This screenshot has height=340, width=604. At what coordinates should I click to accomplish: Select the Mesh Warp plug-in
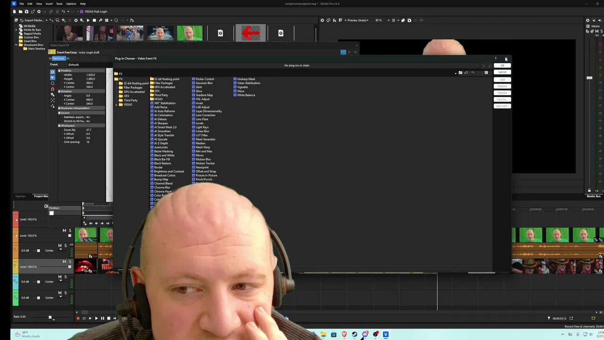pyautogui.click(x=201, y=147)
